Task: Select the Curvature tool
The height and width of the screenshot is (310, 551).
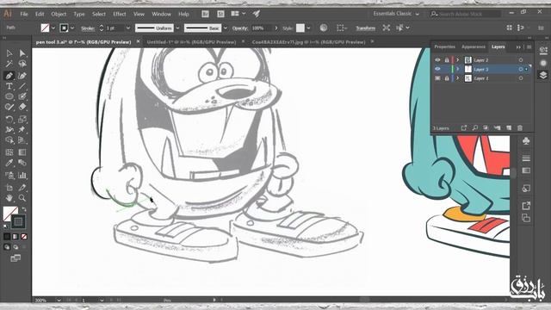Action: coord(22,76)
